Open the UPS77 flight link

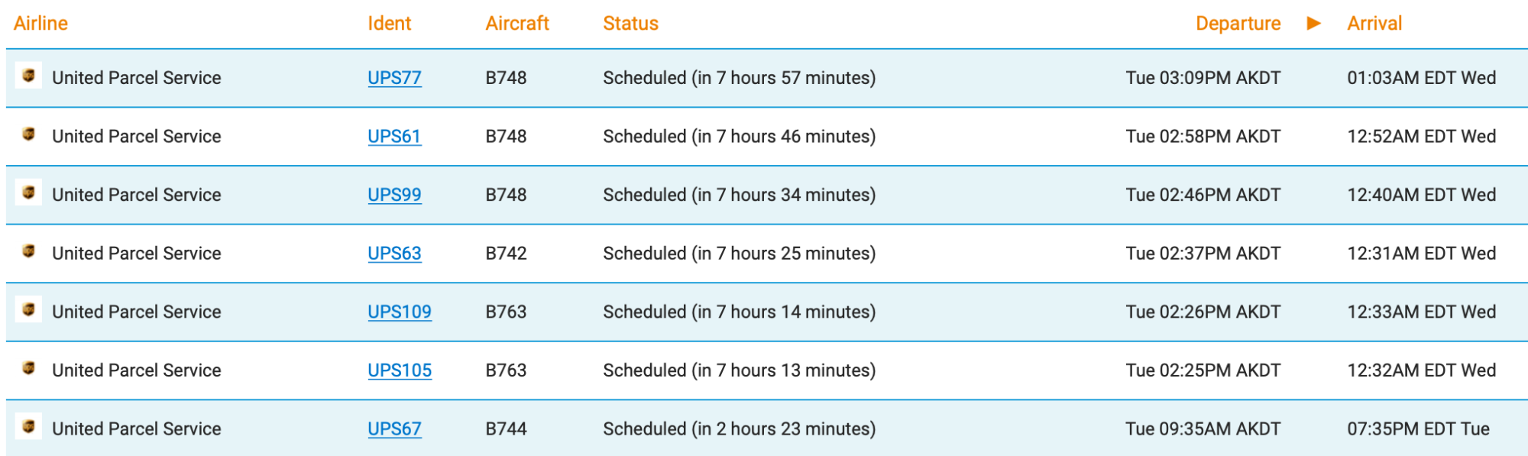coord(394,78)
